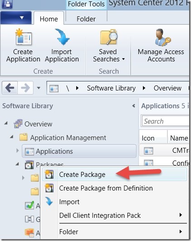This screenshot has height=241, width=191.
Task: Click the arrow after Software Library breadcrumb
Action: [x=144, y=88]
